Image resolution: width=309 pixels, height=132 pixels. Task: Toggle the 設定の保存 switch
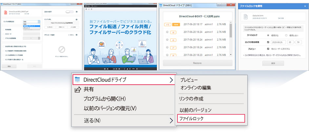coord(70,12)
